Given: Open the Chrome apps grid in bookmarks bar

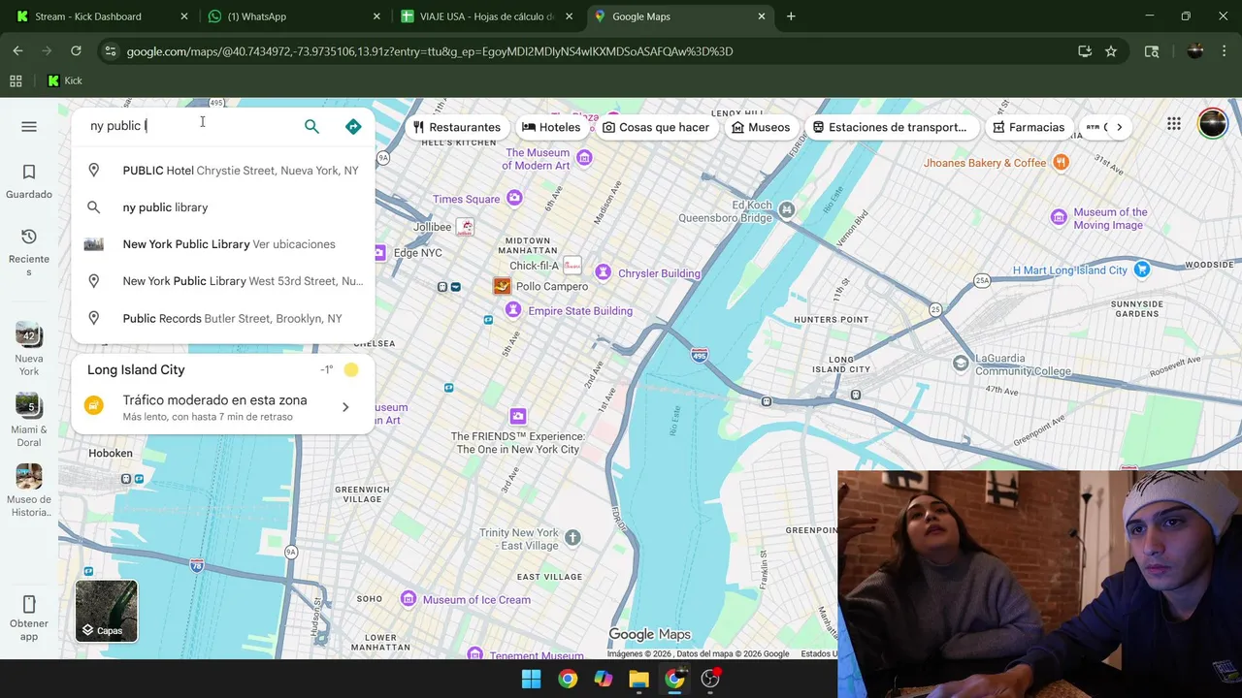Looking at the screenshot, I should [16, 81].
